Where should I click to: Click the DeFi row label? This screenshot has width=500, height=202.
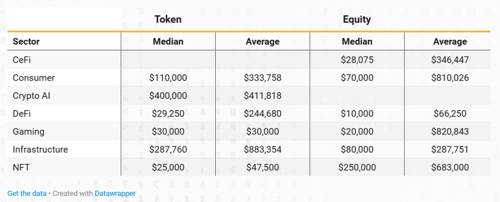22,114
